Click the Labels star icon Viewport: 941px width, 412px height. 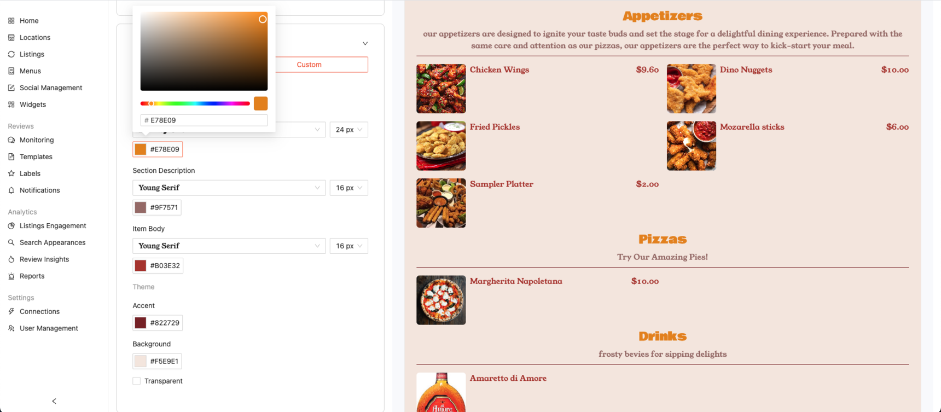point(11,173)
